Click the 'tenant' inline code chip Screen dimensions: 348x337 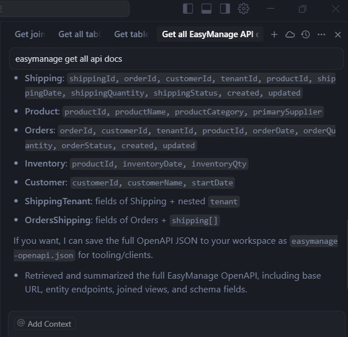[x=224, y=201]
